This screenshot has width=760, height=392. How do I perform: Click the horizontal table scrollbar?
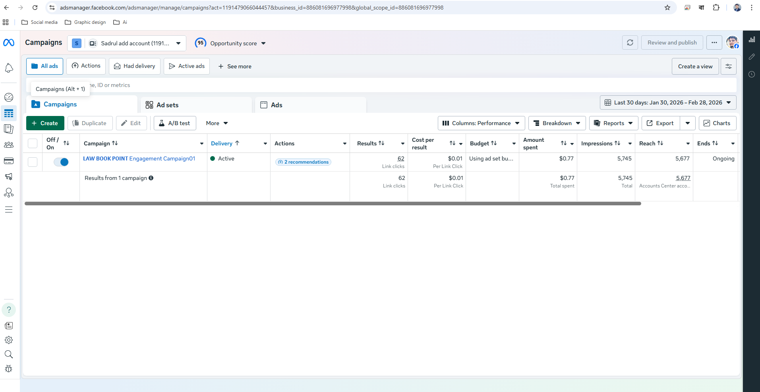[x=333, y=203]
